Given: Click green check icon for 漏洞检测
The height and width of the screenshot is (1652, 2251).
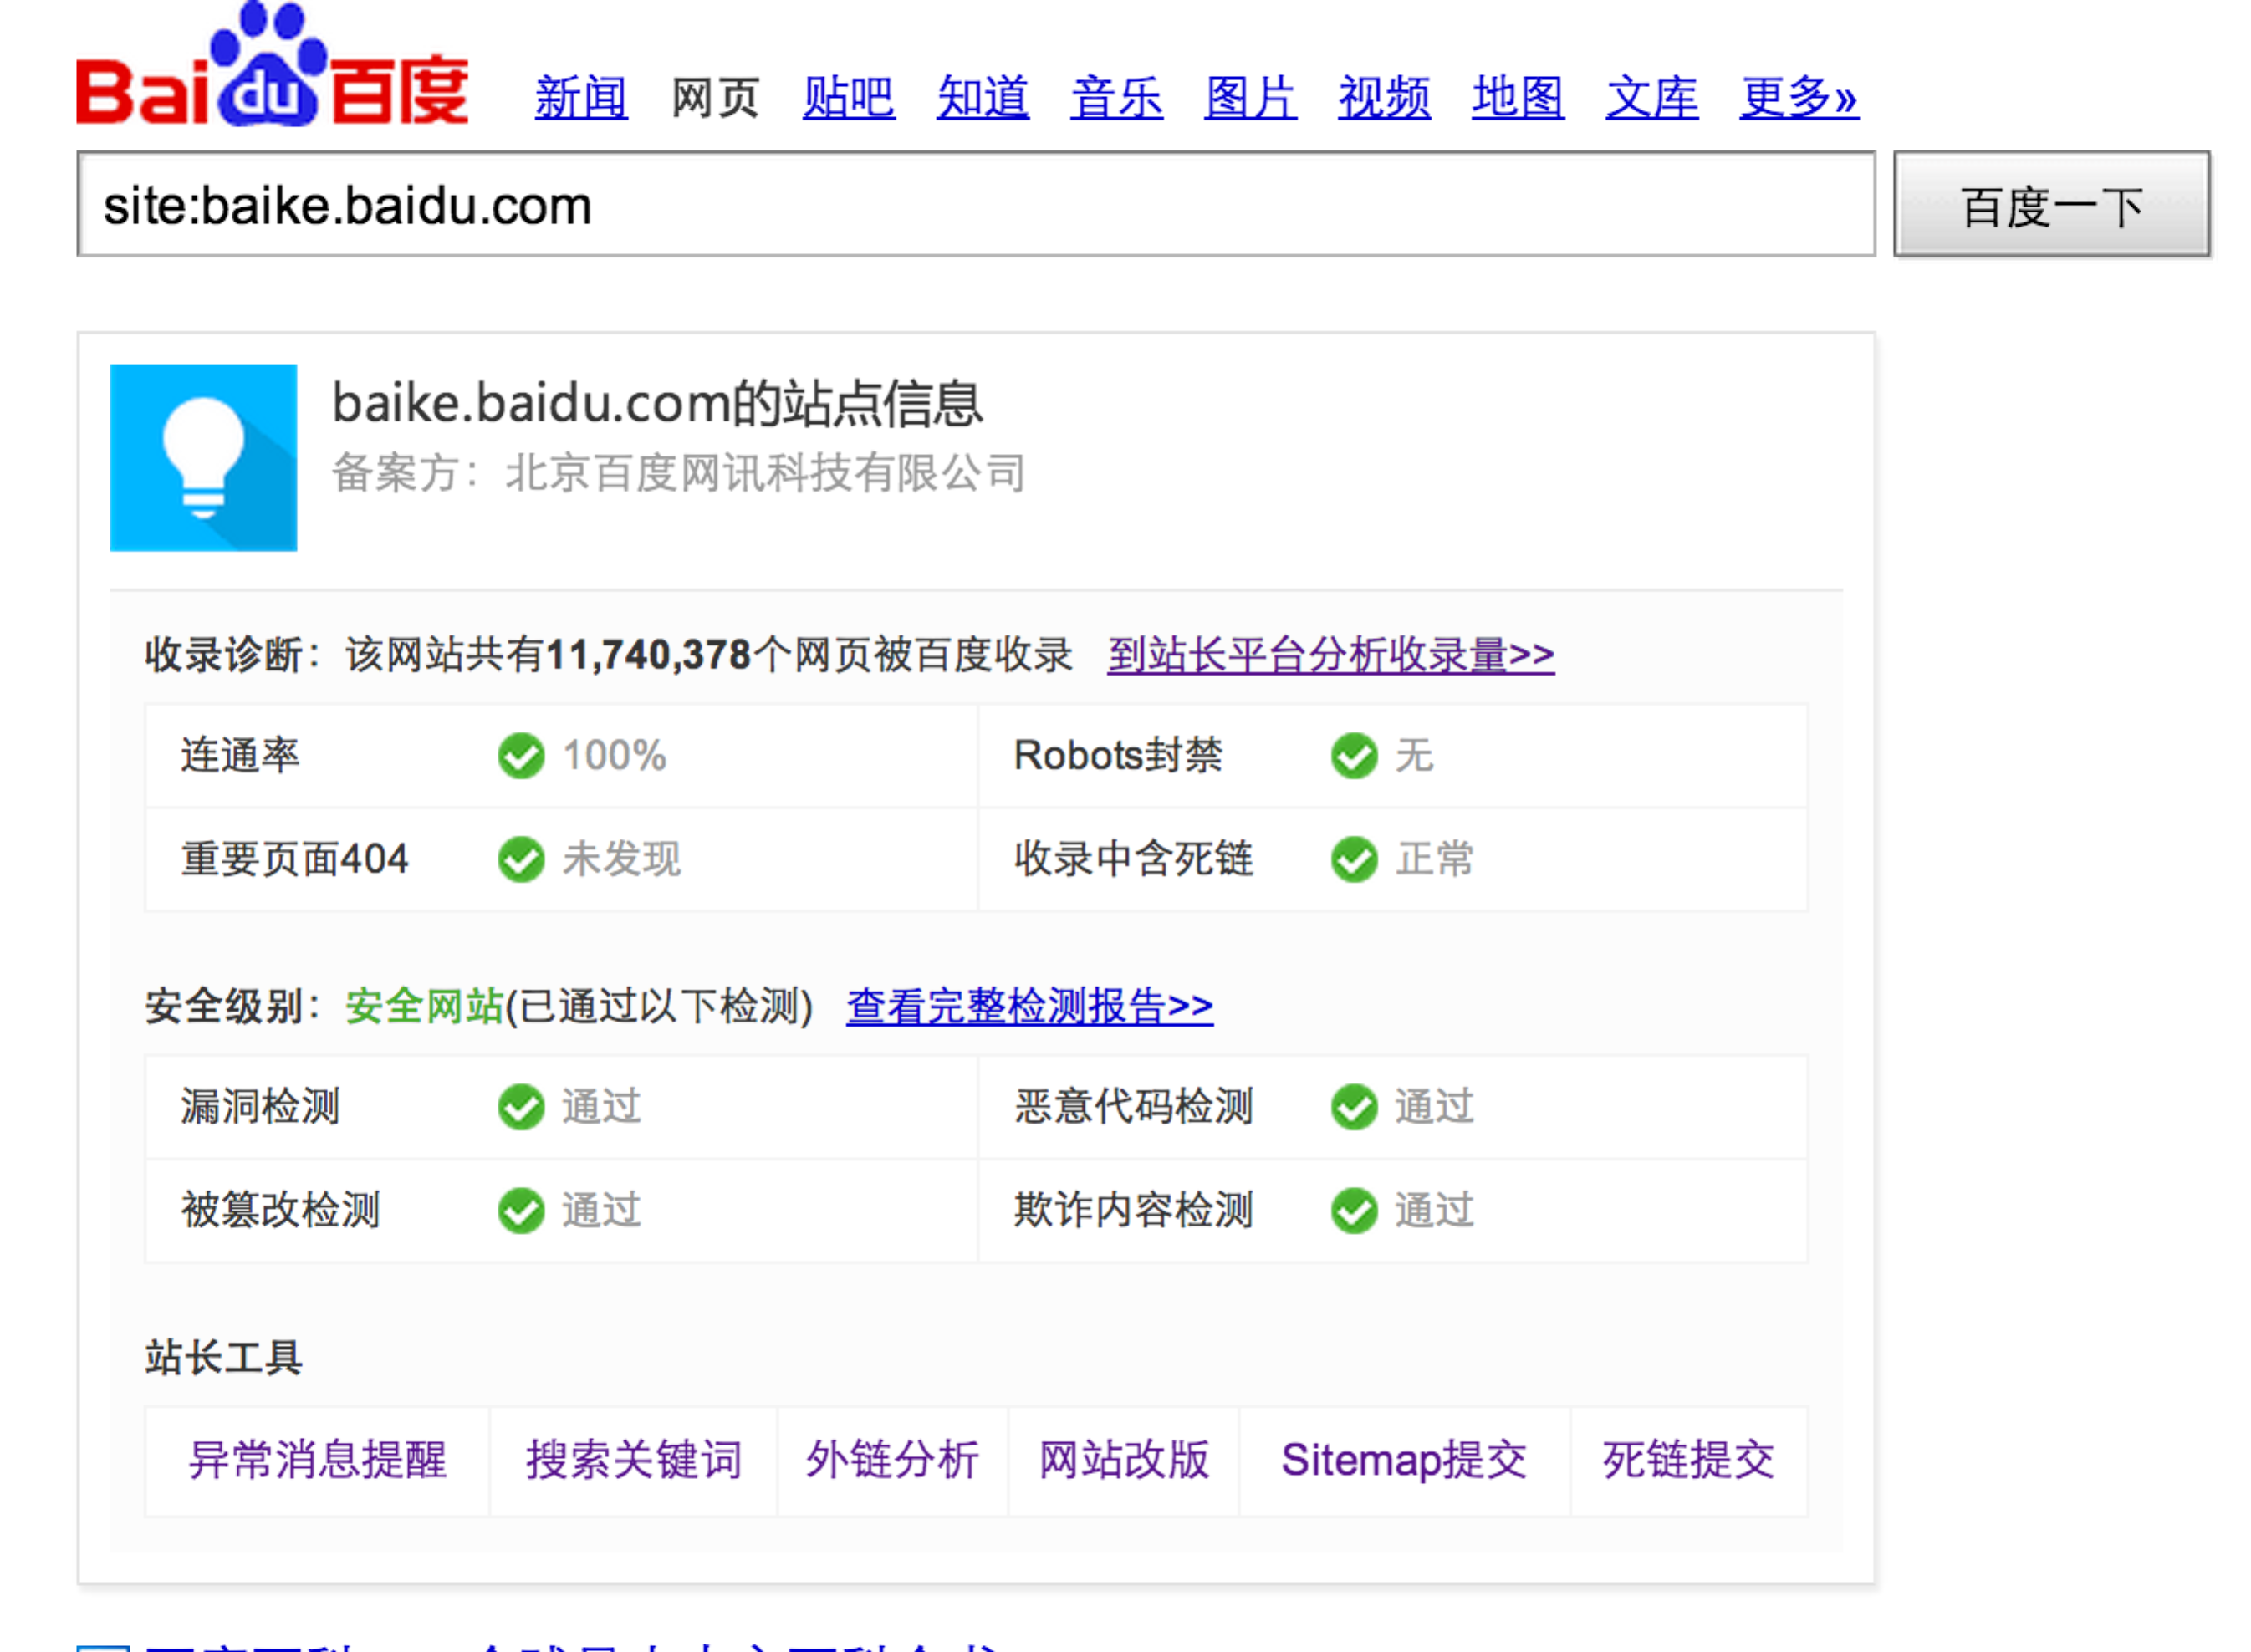Looking at the screenshot, I should pos(521,1107).
